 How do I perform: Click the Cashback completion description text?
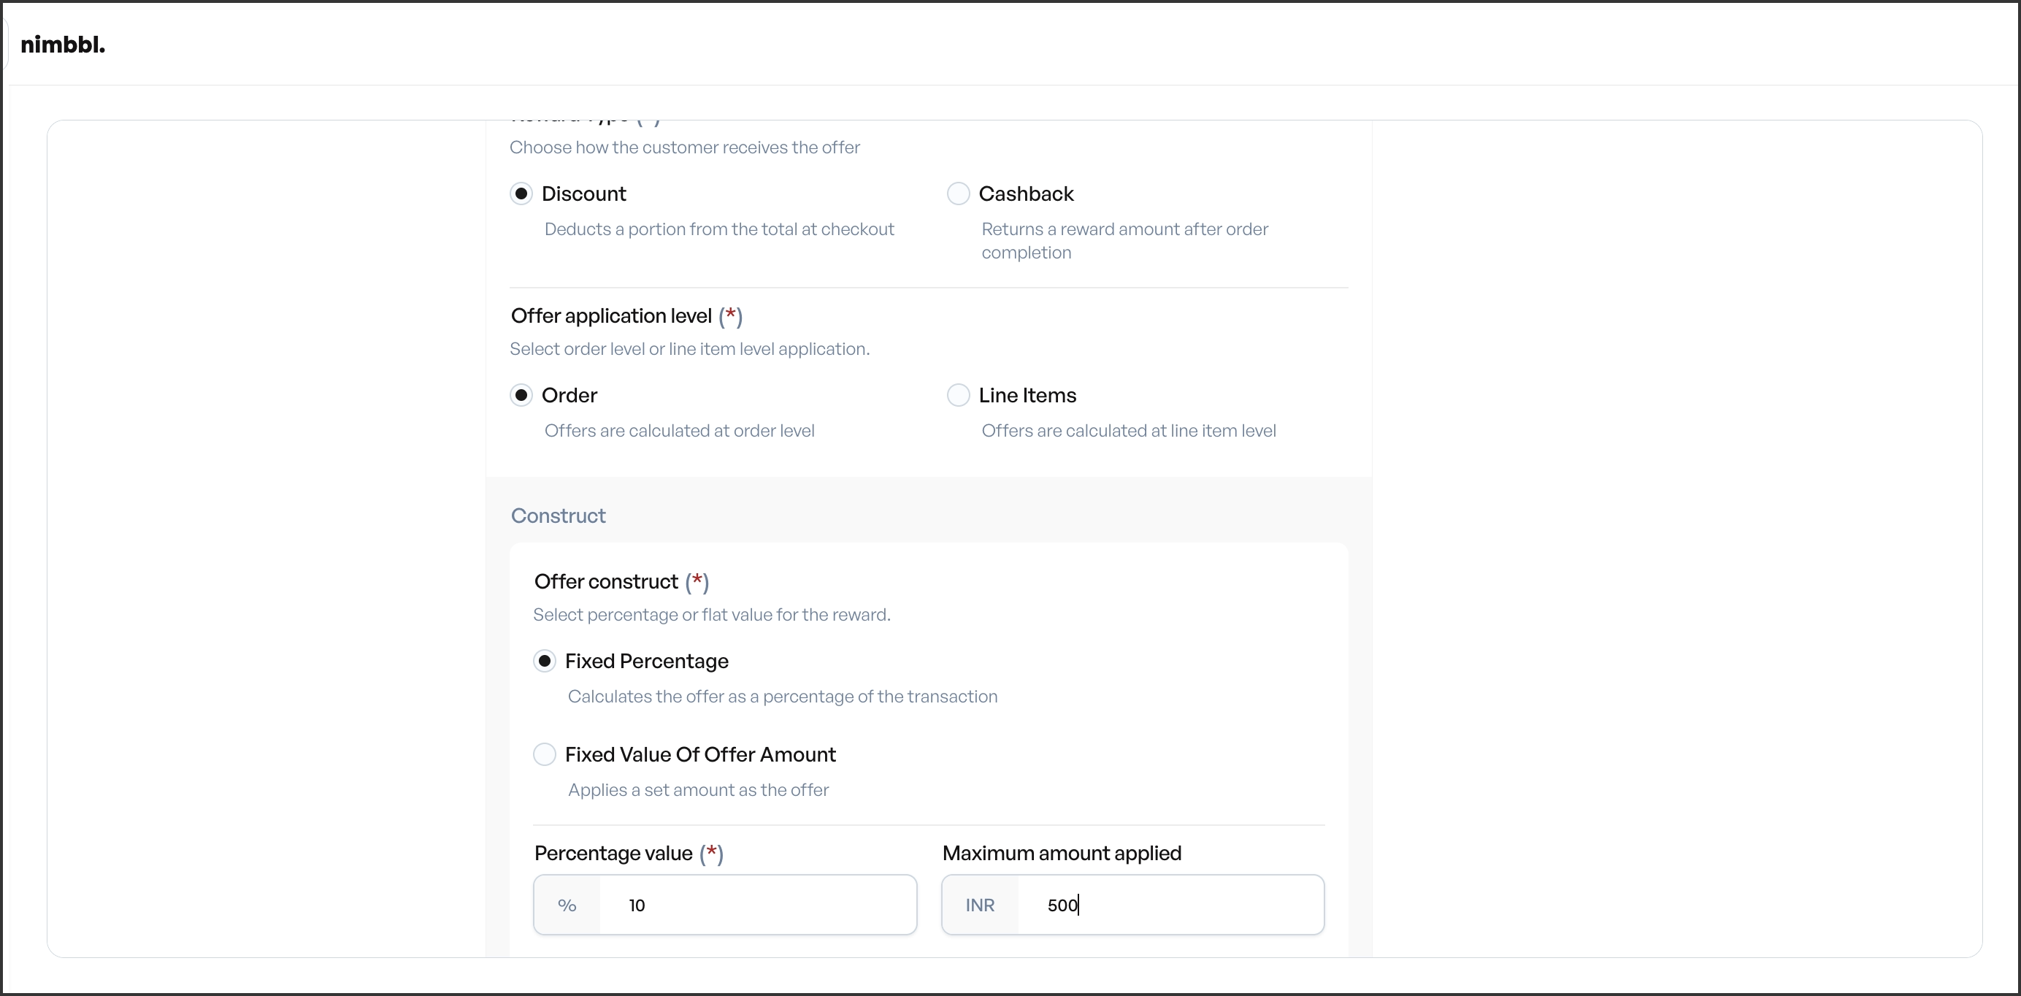[1124, 240]
